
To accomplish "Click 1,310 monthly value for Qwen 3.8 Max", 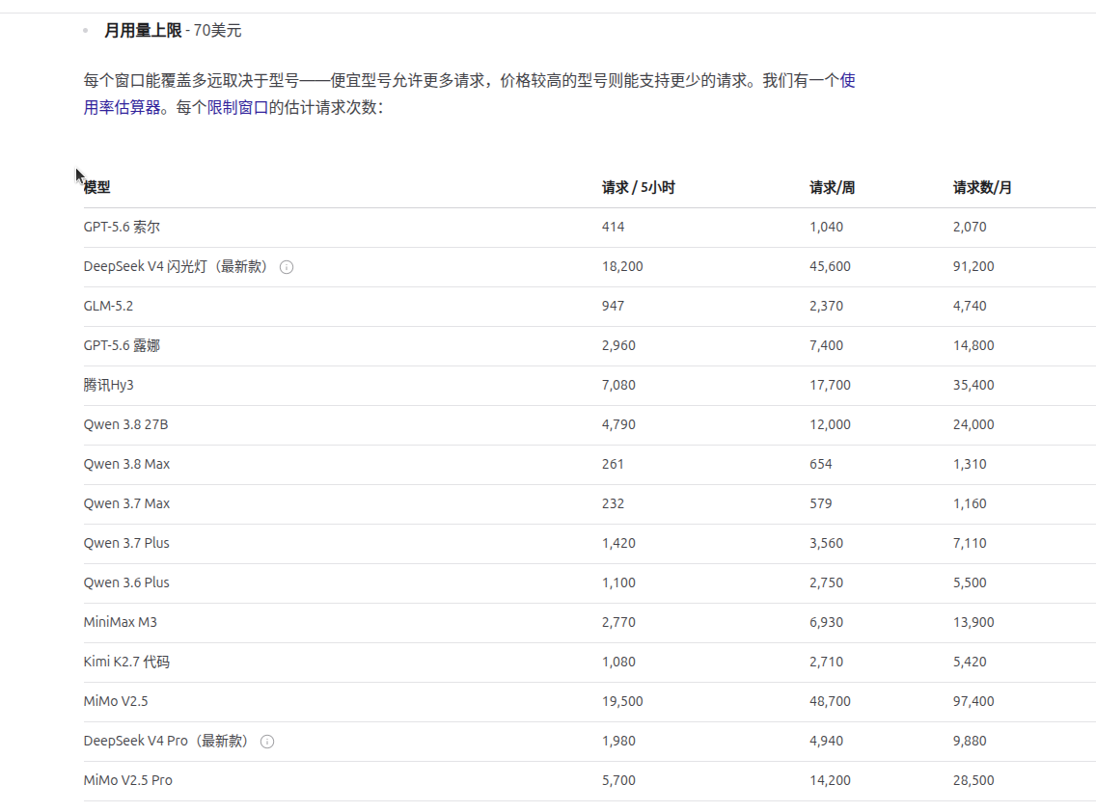I will (970, 464).
